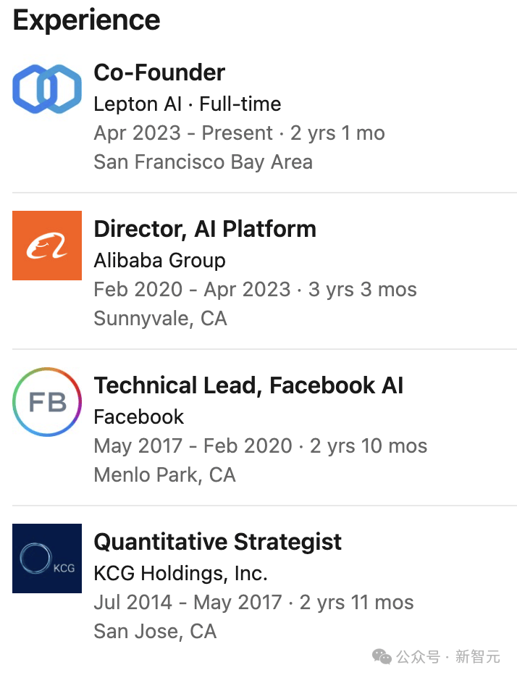Open Technical Lead, Facebook AI title
The width and height of the screenshot is (517, 678).
tap(248, 385)
